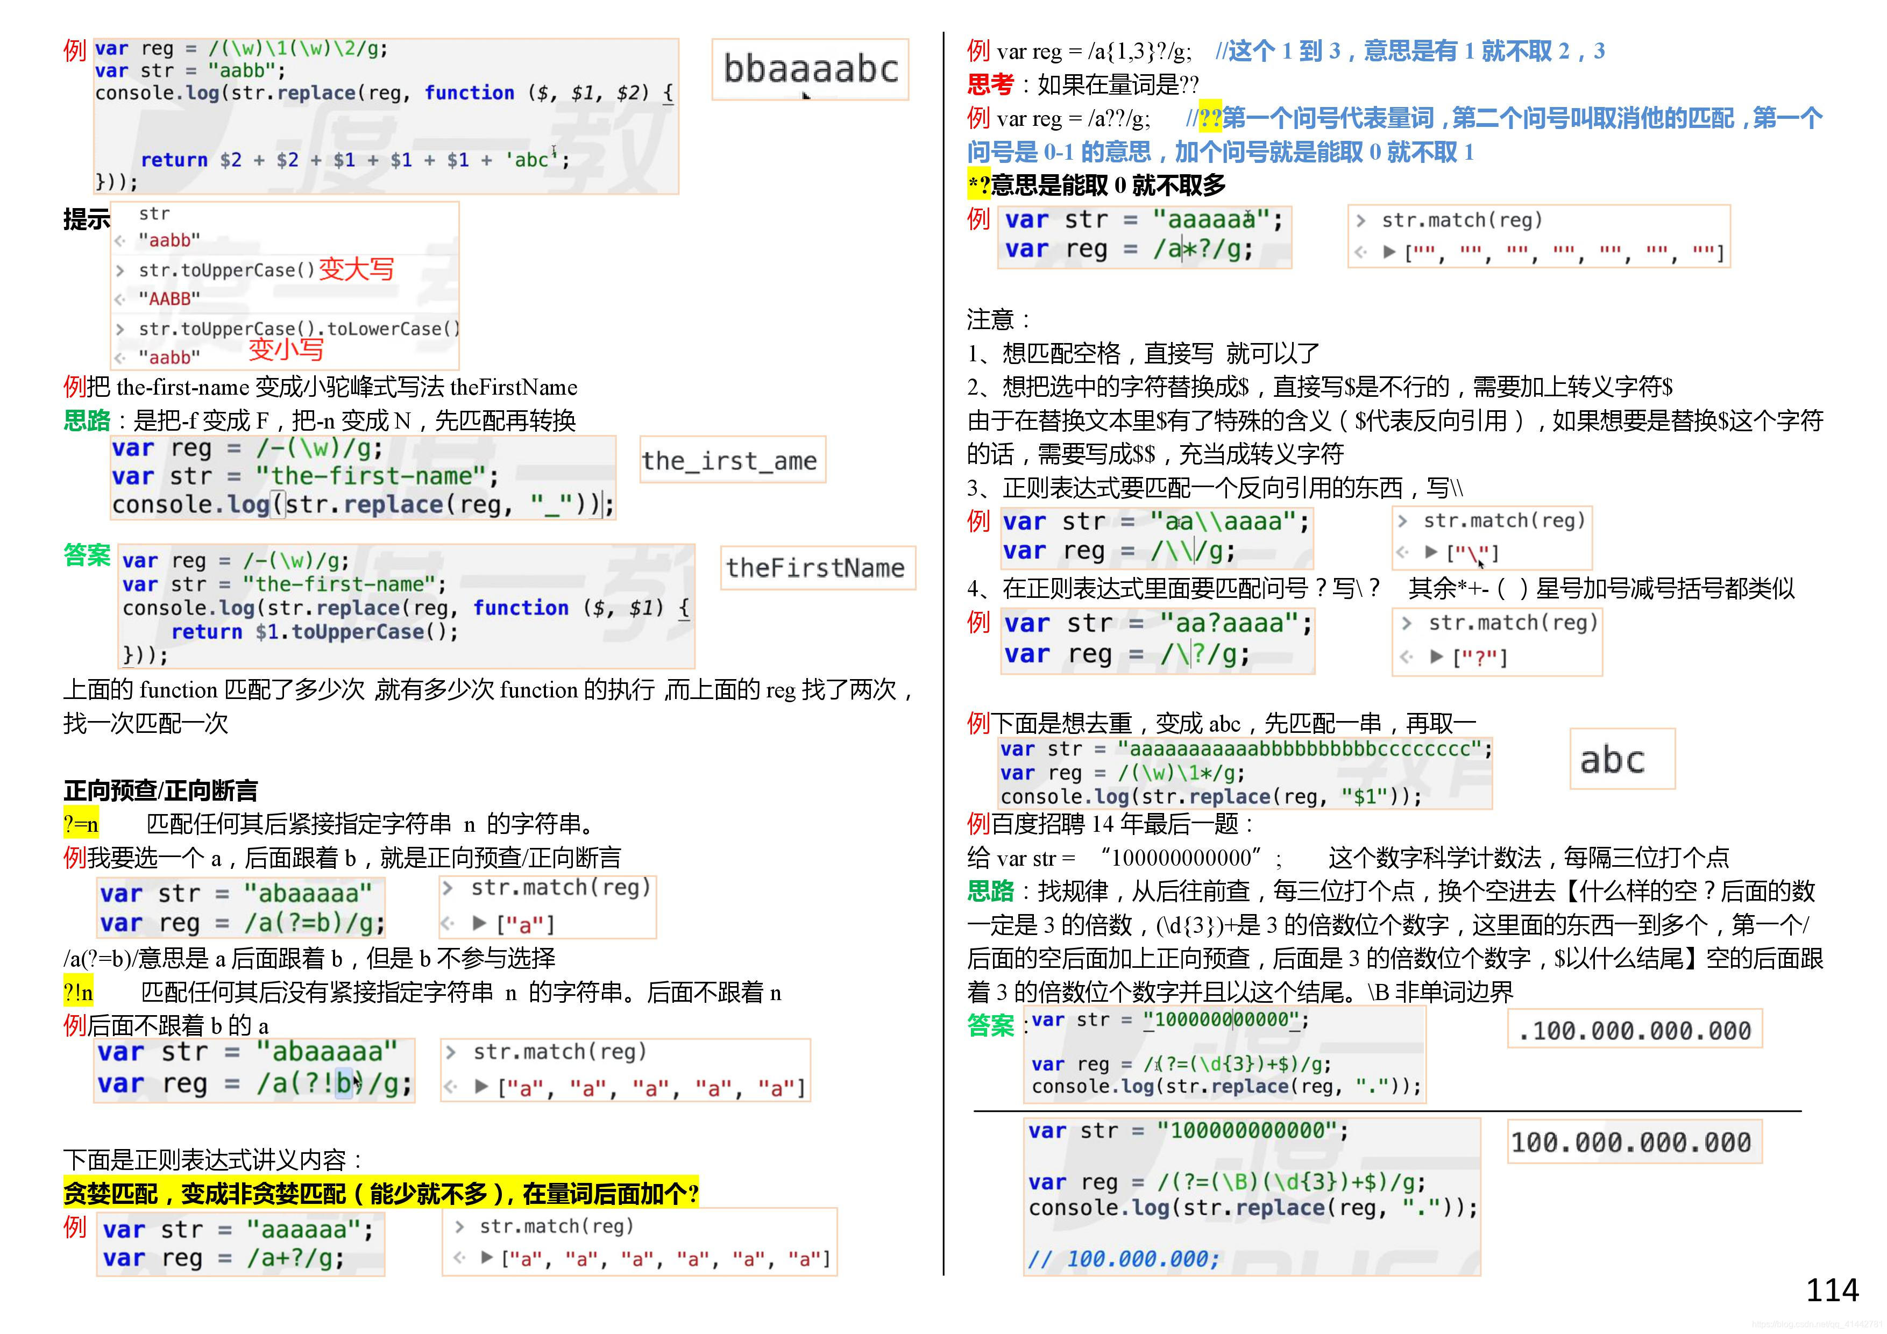The height and width of the screenshot is (1334, 1887).
Task: Click code "var reg = /(\w)\1*/g;"
Action: click(1122, 773)
